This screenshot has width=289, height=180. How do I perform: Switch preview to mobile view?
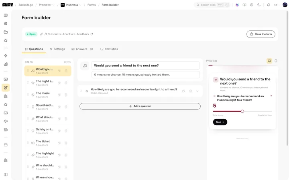(276, 61)
